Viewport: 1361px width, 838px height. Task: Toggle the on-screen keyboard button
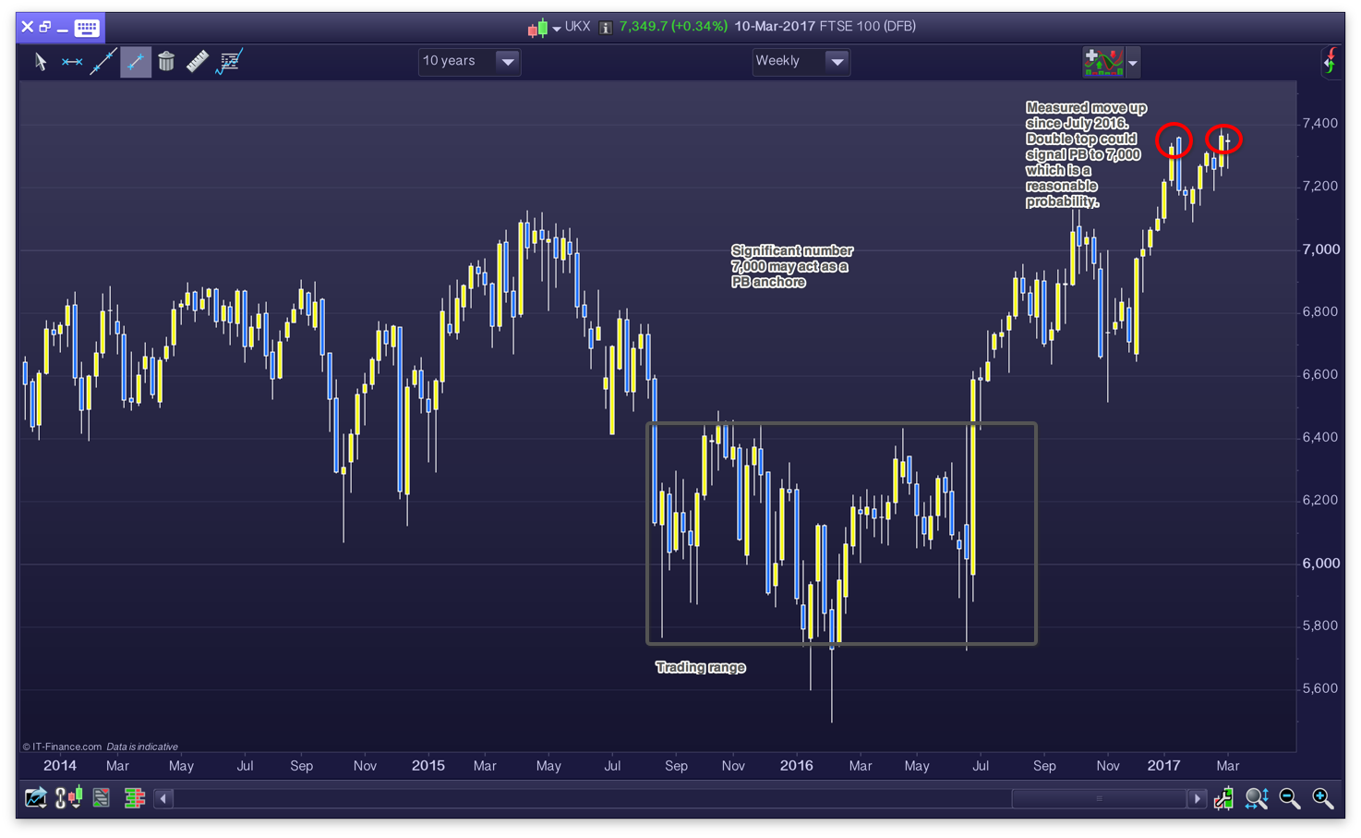(87, 28)
